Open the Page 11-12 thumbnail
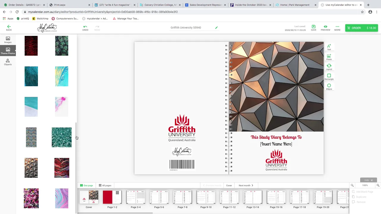The width and height of the screenshot is (381, 214). 229,197
